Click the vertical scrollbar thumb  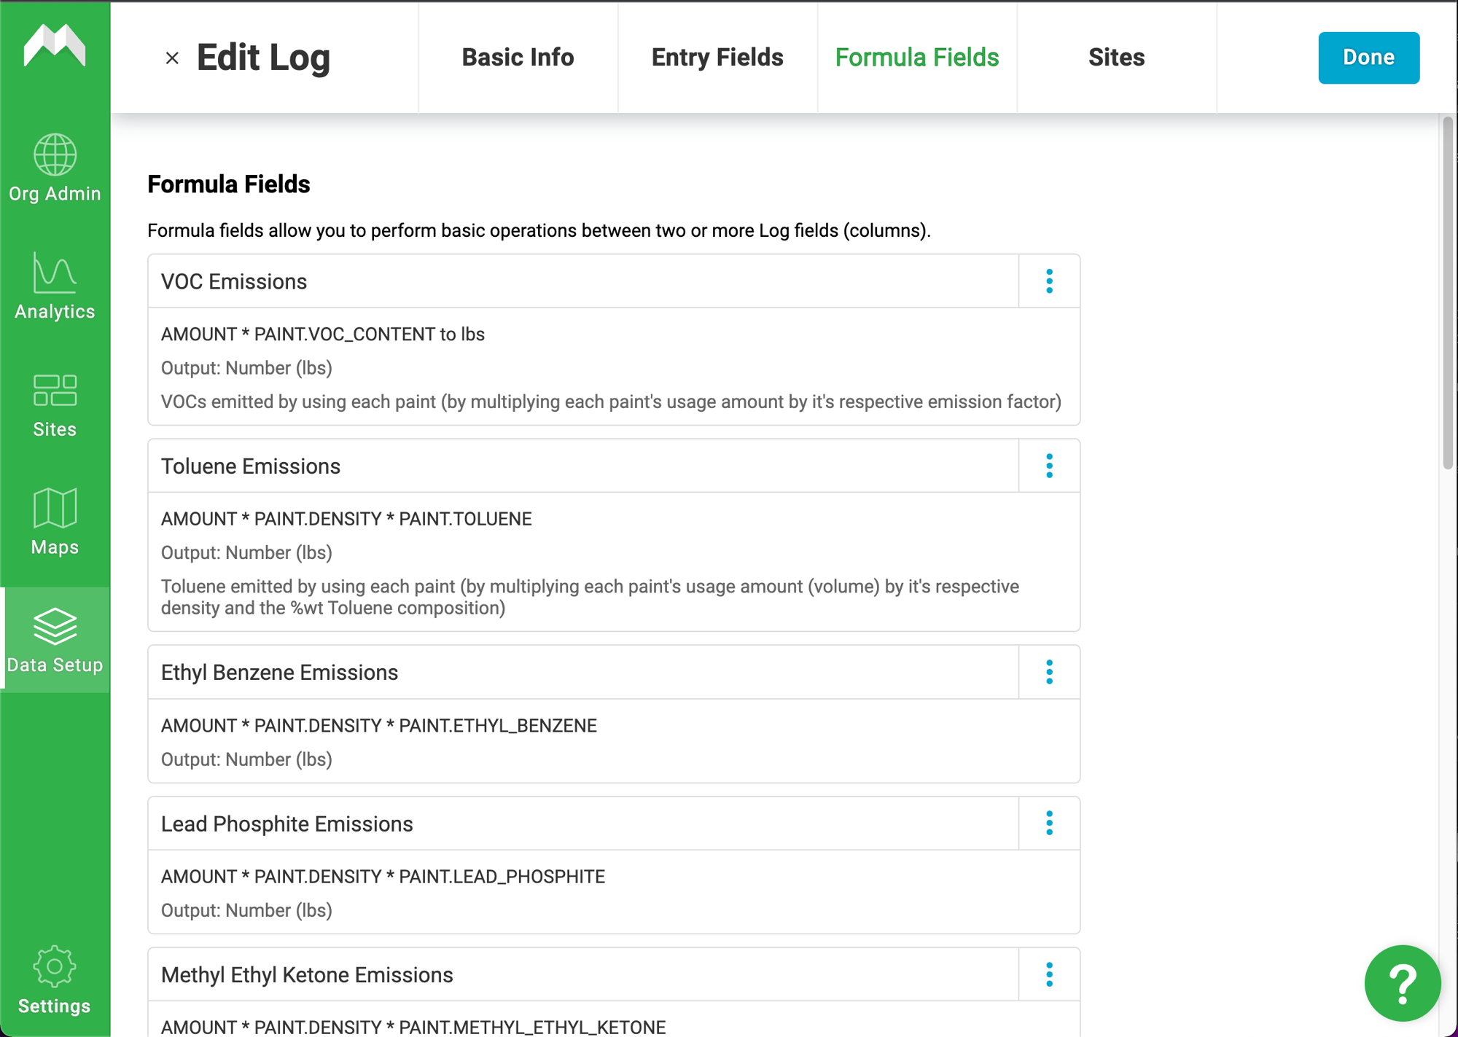[1448, 291]
